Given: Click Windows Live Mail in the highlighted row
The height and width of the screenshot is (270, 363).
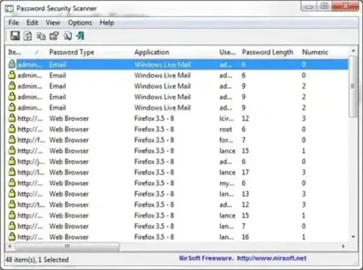Looking at the screenshot, I should click(x=163, y=65).
